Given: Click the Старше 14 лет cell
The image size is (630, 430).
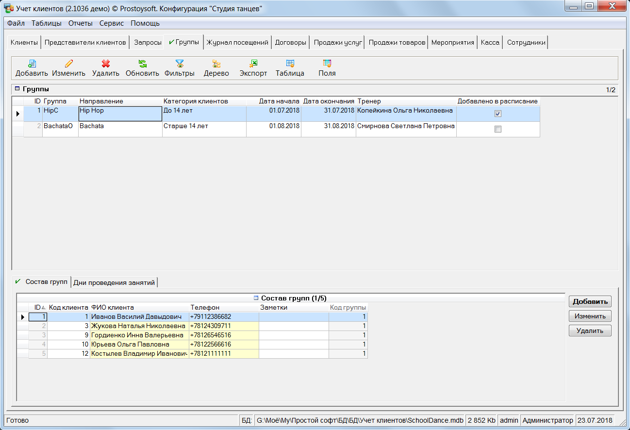Looking at the screenshot, I should 204,129.
